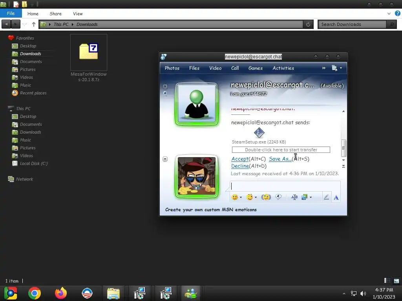402x301 pixels.
Task: Decline the file transfer
Action: tap(240, 166)
